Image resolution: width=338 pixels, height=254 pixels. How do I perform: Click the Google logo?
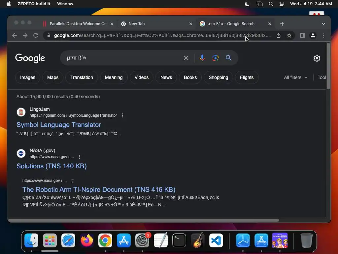coord(30,58)
